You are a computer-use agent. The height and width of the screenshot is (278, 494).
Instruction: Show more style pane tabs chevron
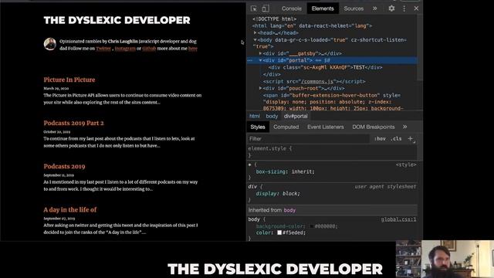click(404, 127)
